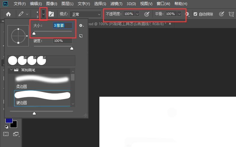Select the 硬边圆 hard round brush

click(42, 98)
